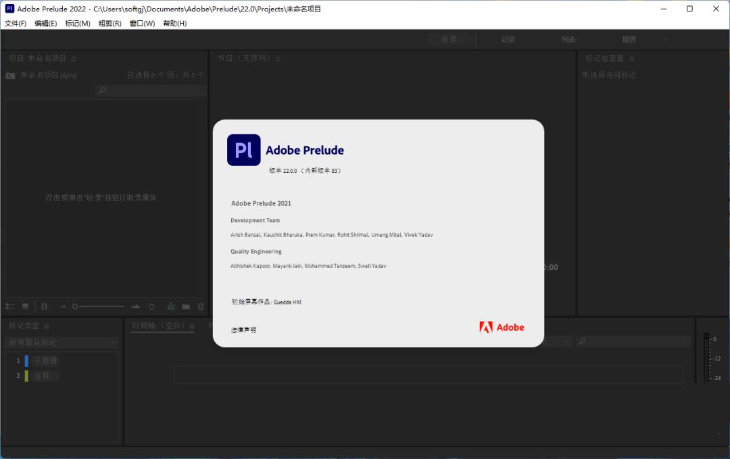Click the 法律声明 link in About dialog
The image size is (730, 459).
[243, 329]
